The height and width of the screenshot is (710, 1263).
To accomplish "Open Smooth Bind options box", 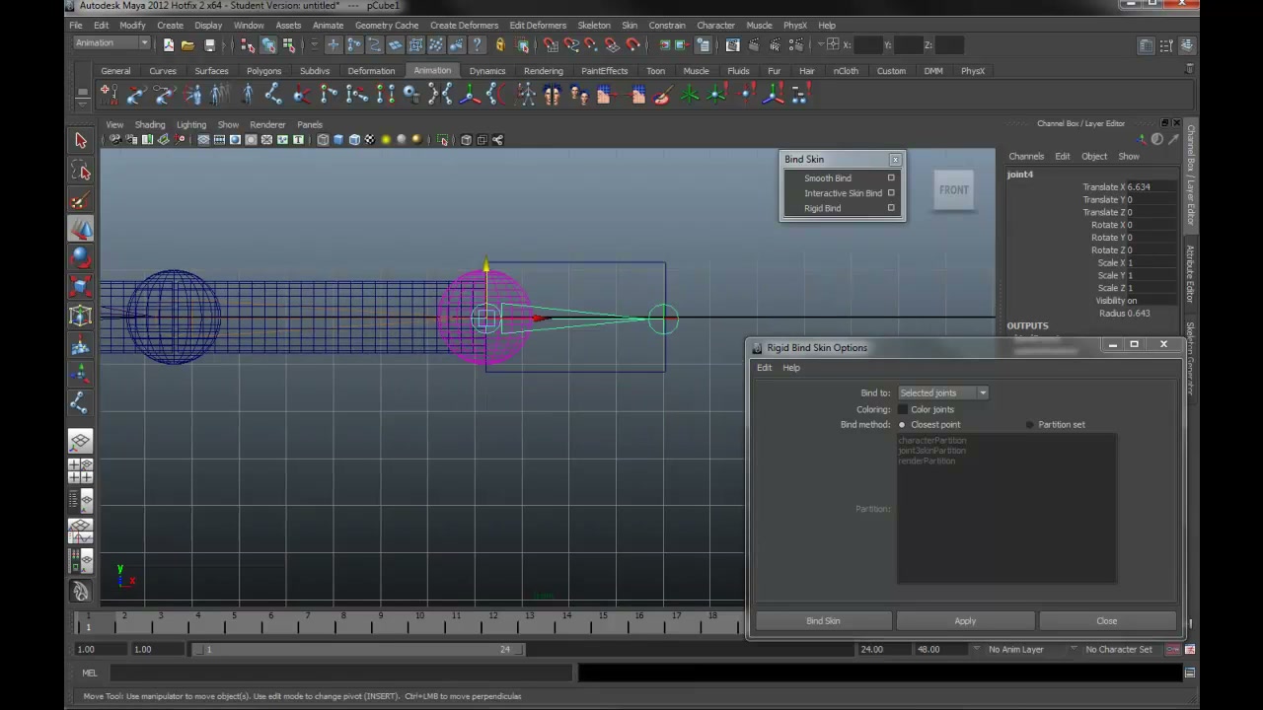I will [x=891, y=178].
